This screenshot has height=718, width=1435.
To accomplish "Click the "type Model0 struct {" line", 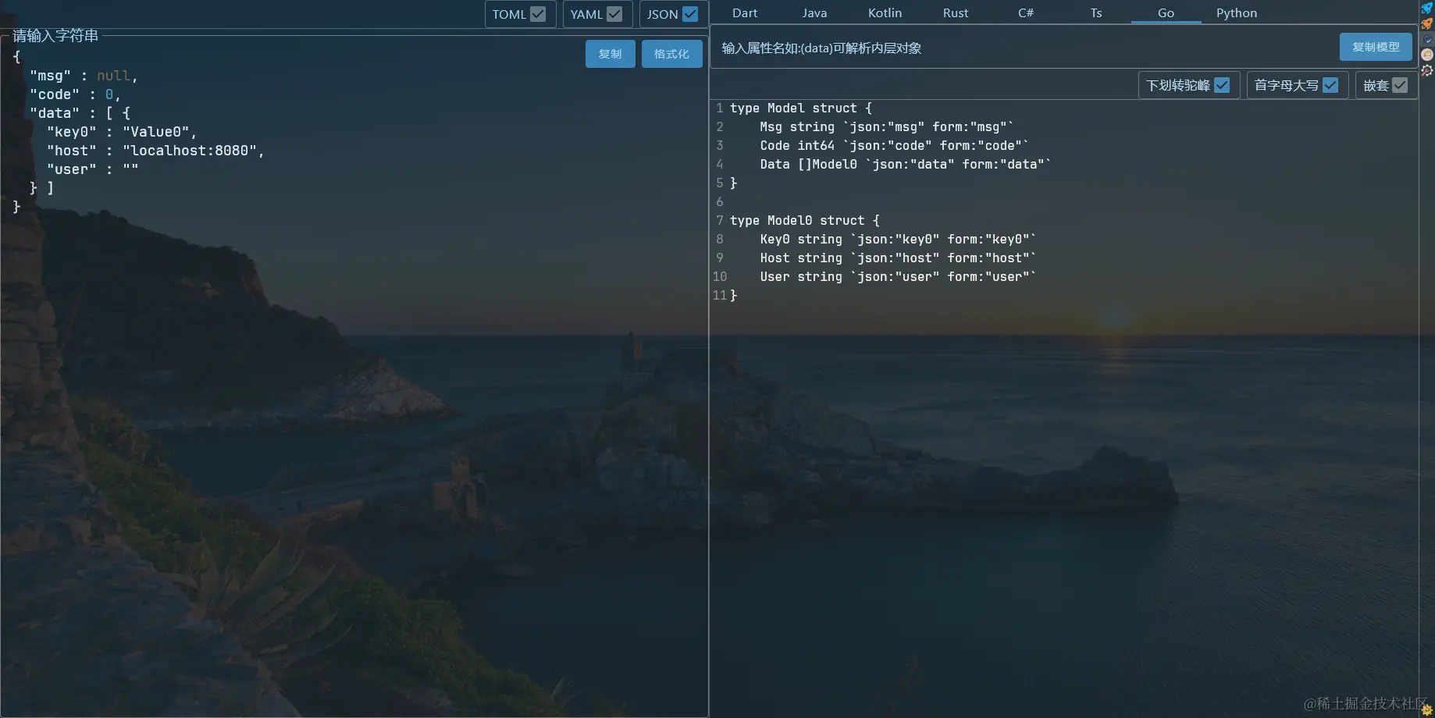I will [805, 221].
